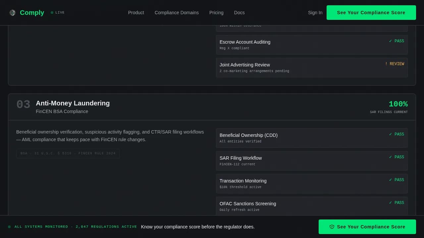Screen dimensions: 424x238
Task: Click the green dot in bottom status bar
Action: pyautogui.click(x=9, y=227)
